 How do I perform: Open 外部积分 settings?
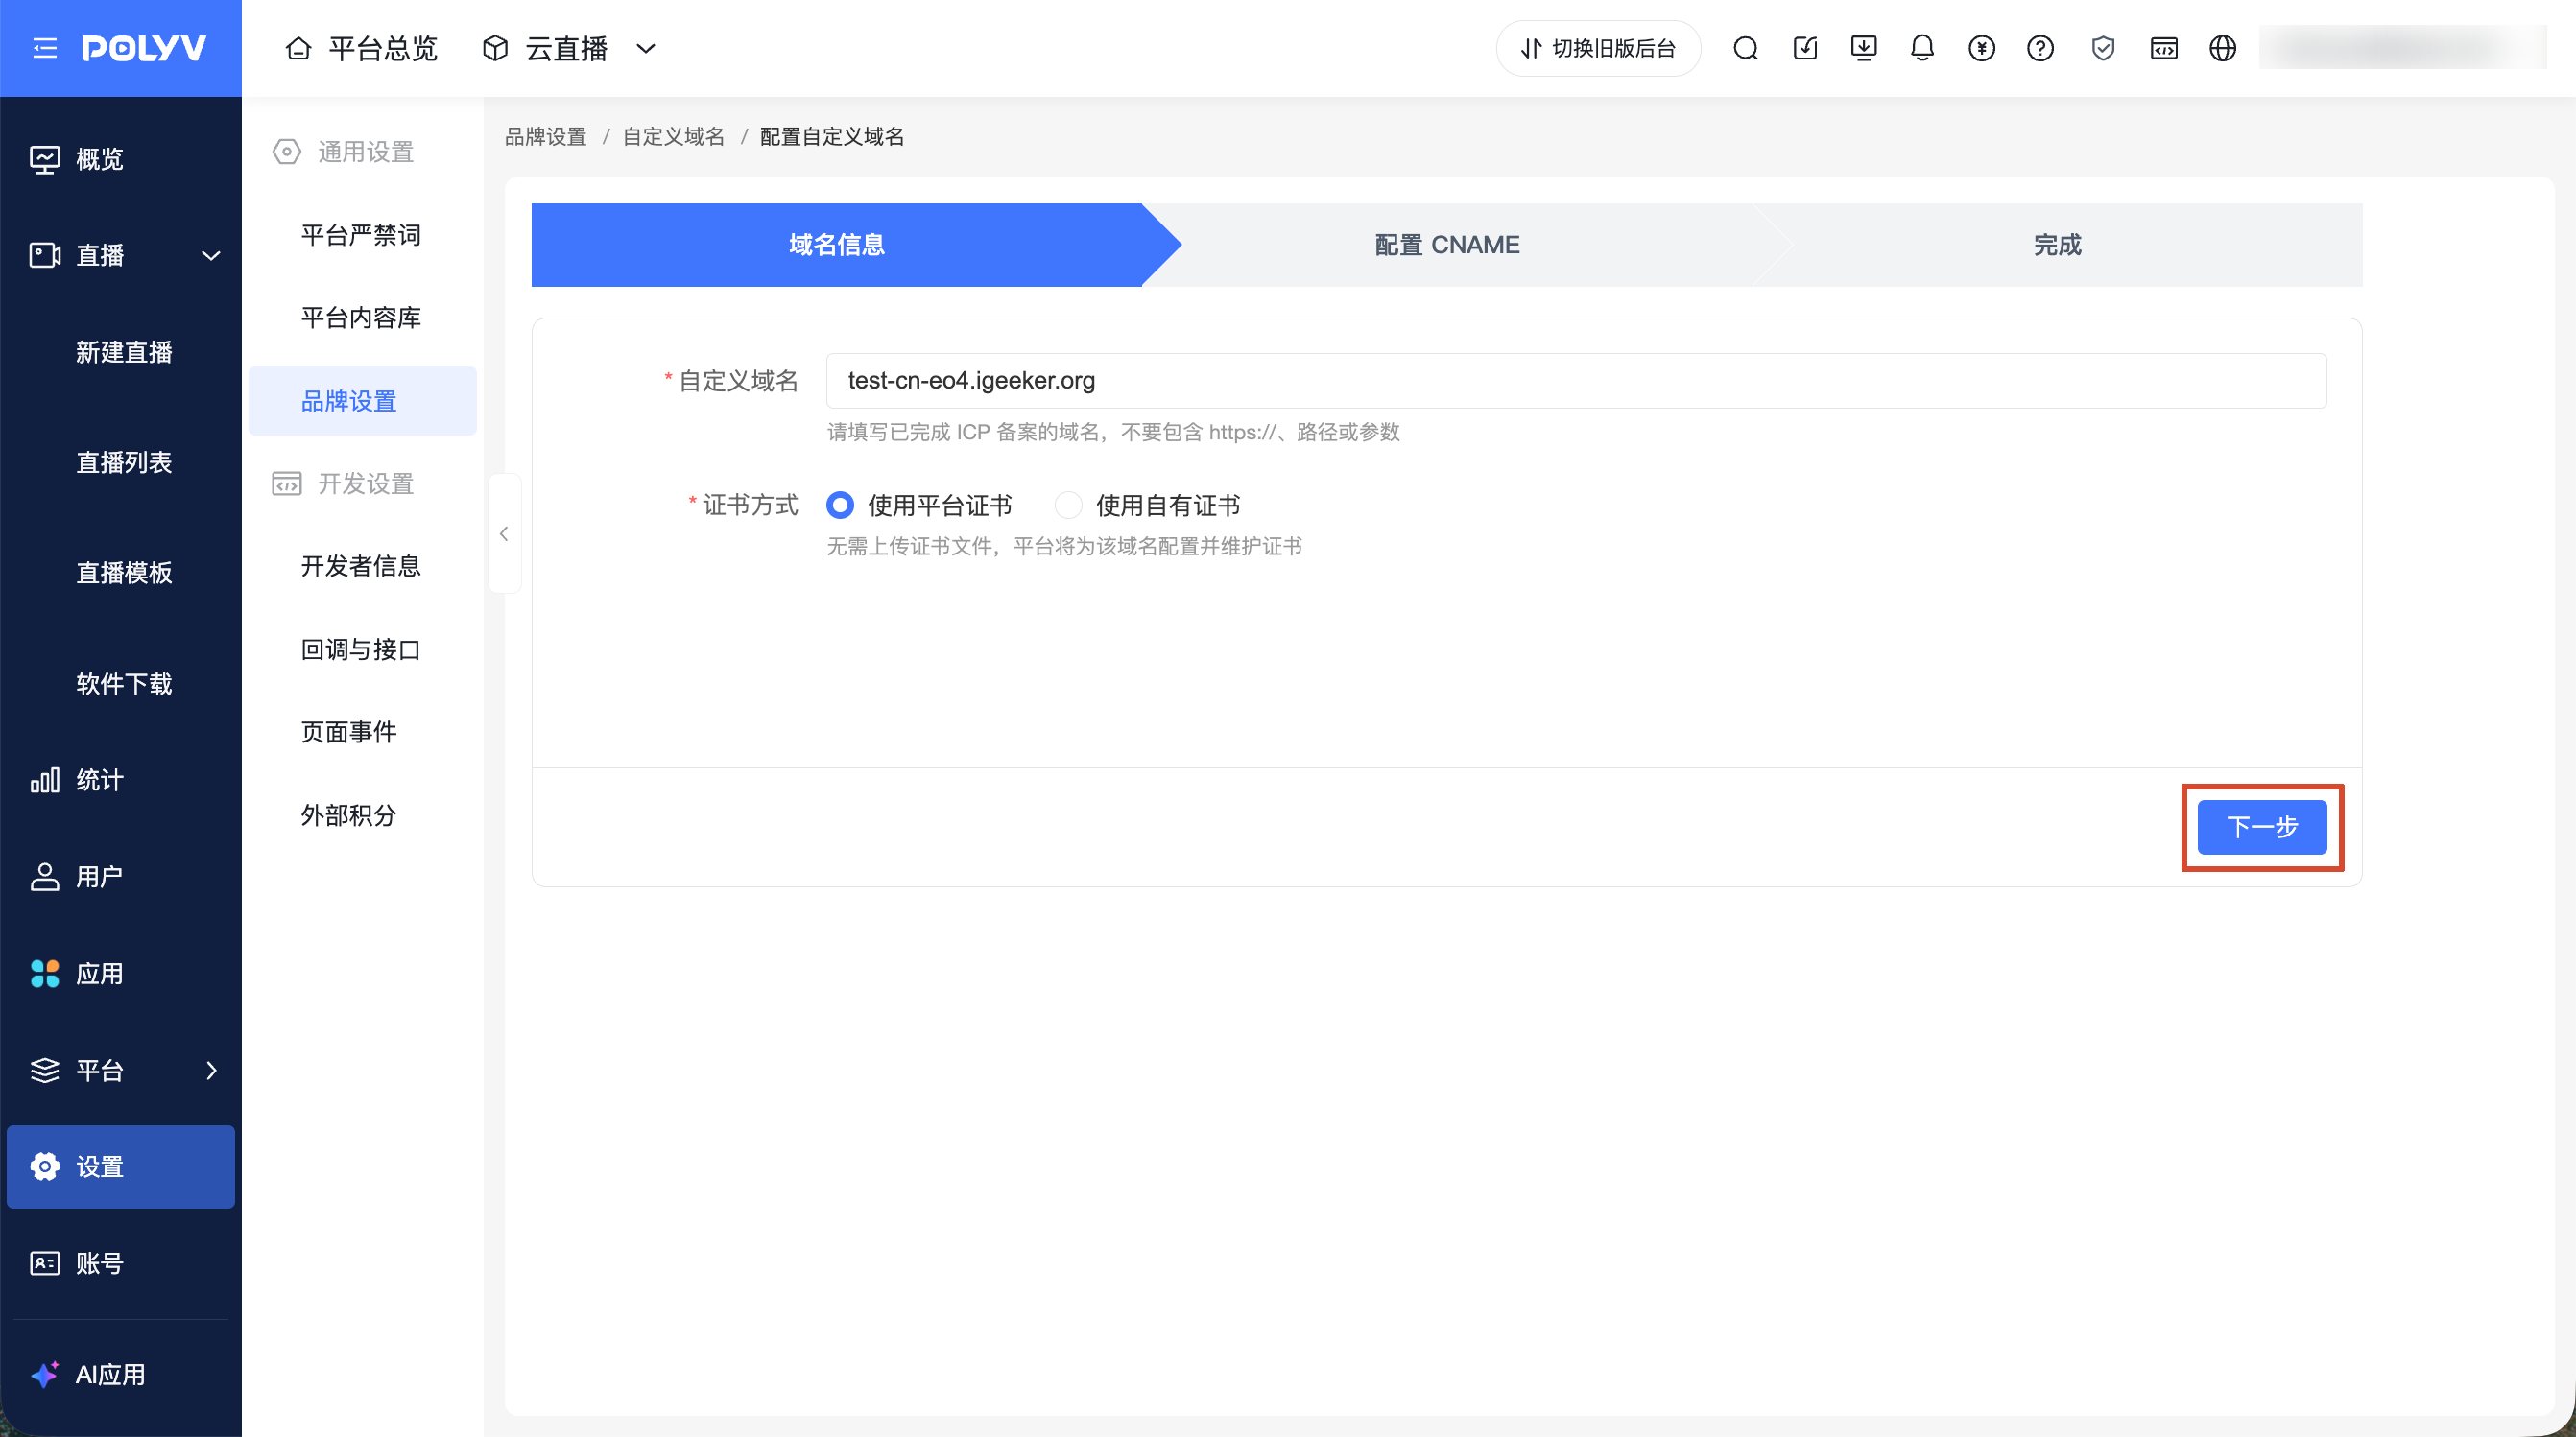tap(362, 815)
